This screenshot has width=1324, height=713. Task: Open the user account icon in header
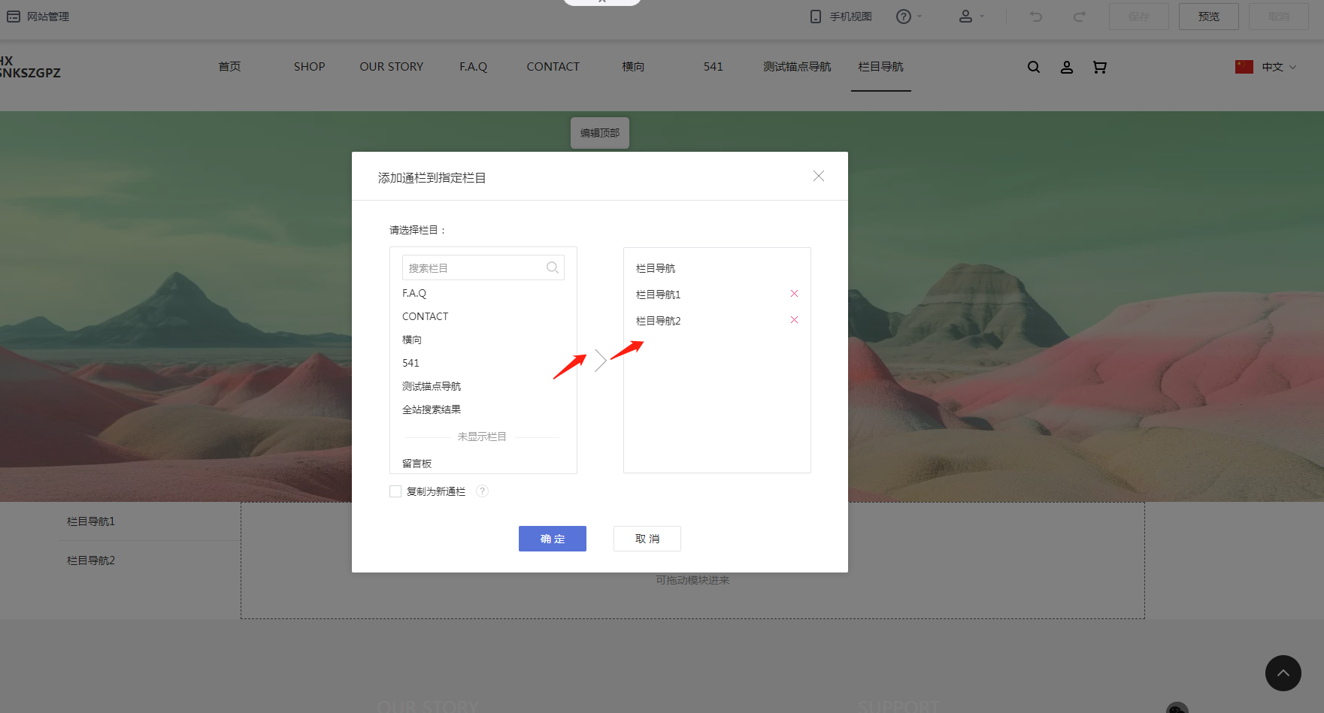(x=1066, y=67)
